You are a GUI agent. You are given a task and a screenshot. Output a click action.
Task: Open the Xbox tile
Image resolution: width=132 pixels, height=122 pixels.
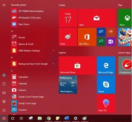pos(125,18)
